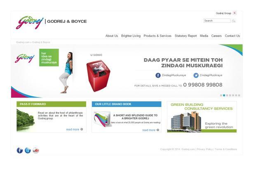Viewport: 256px width, 171px height.
Task: Click ZindagiMuskraye Twitter link text
Action: (211, 75)
